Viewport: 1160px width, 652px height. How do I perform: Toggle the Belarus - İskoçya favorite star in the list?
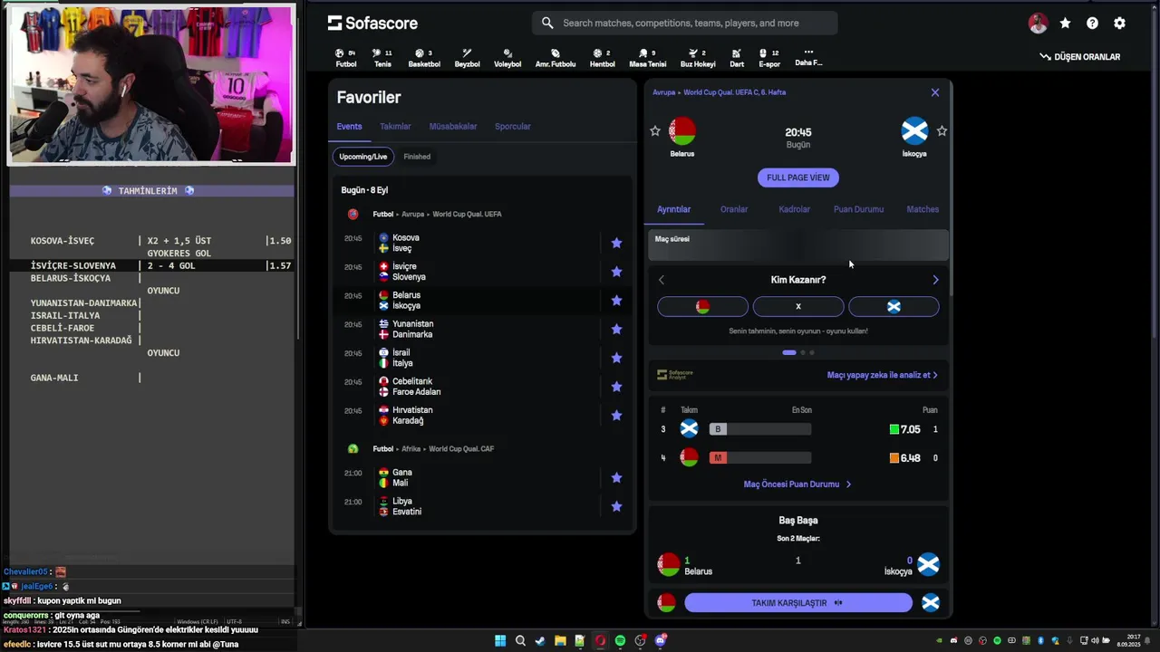coord(616,301)
